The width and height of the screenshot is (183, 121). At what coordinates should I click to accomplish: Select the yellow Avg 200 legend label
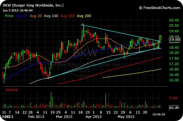pos(84,16)
